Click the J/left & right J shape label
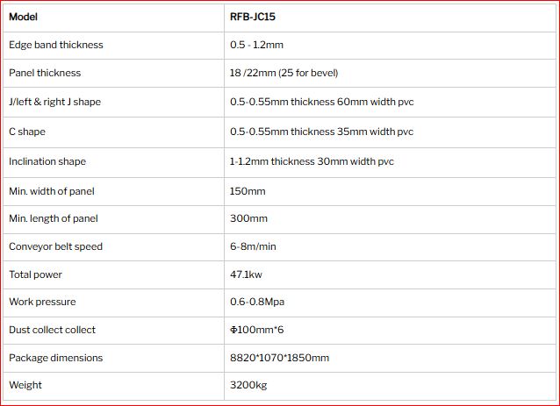560x406 pixels. (55, 102)
